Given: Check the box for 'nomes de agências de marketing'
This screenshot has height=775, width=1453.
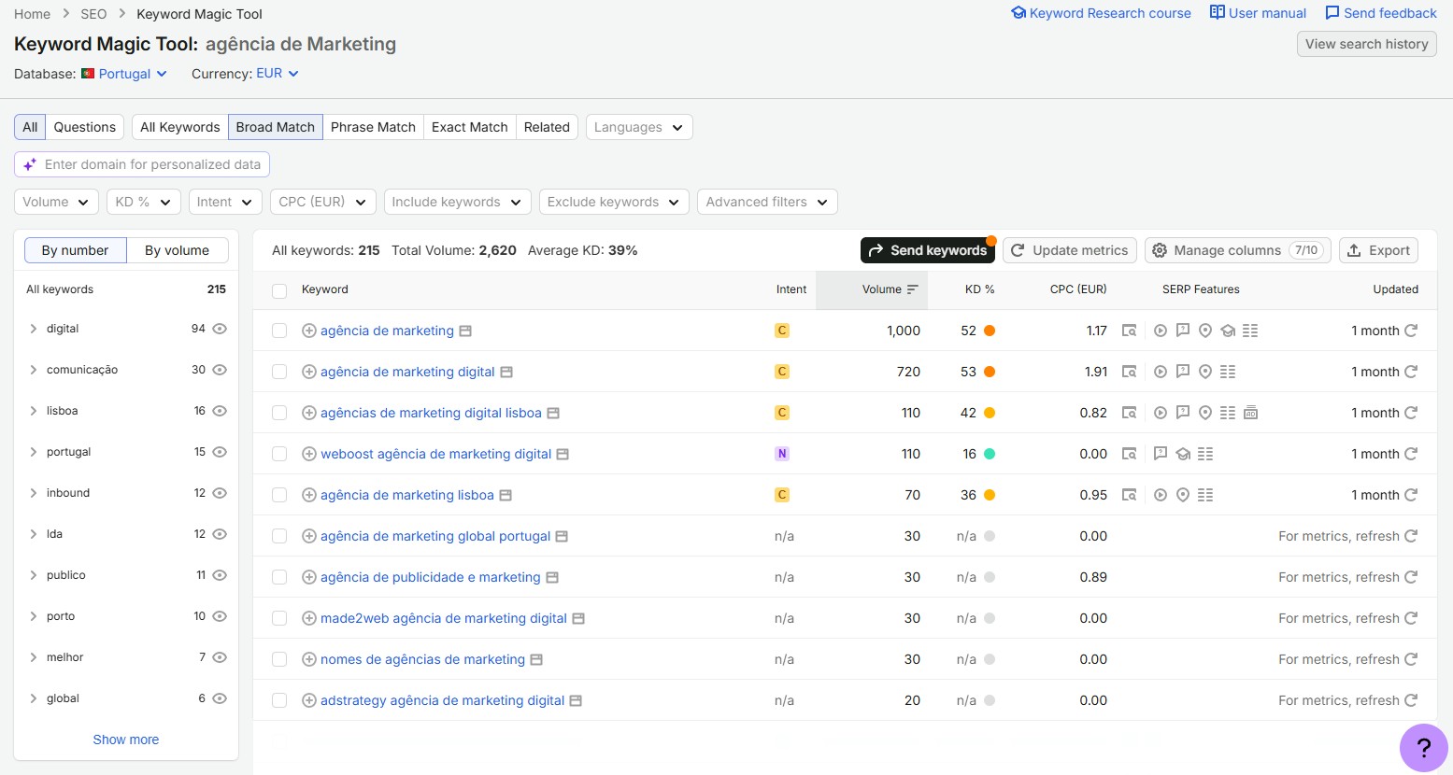Looking at the screenshot, I should click(x=278, y=659).
